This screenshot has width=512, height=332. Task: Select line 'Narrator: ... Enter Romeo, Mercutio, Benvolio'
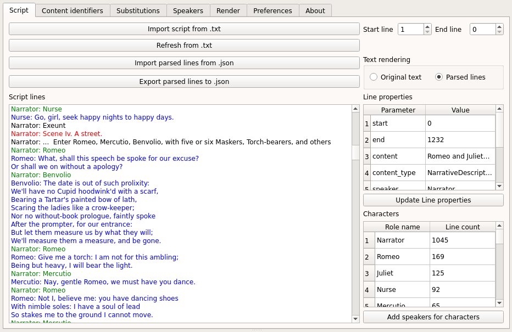(x=171, y=142)
